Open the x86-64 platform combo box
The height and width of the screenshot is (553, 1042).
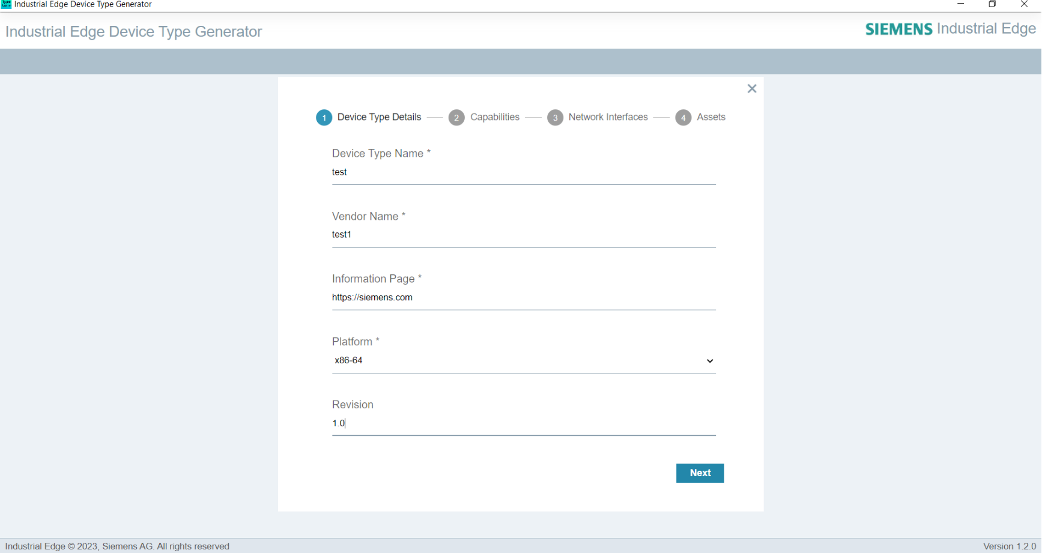coord(523,360)
